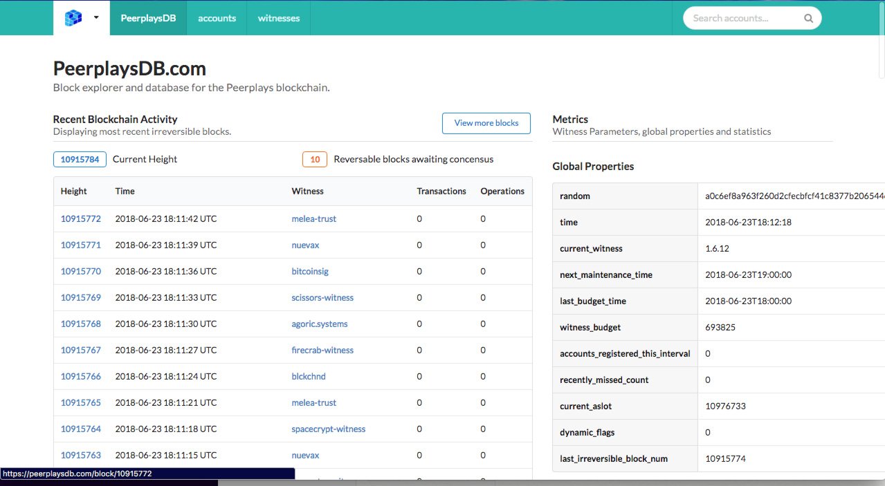Open block 10915767
The height and width of the screenshot is (486, 885).
pos(81,351)
